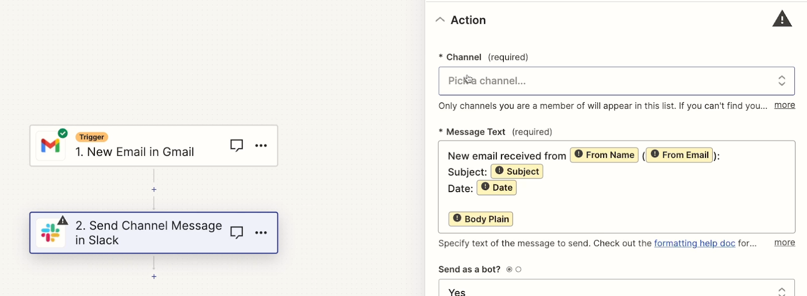
Task: Click more link under Channel help text
Action: 784,105
